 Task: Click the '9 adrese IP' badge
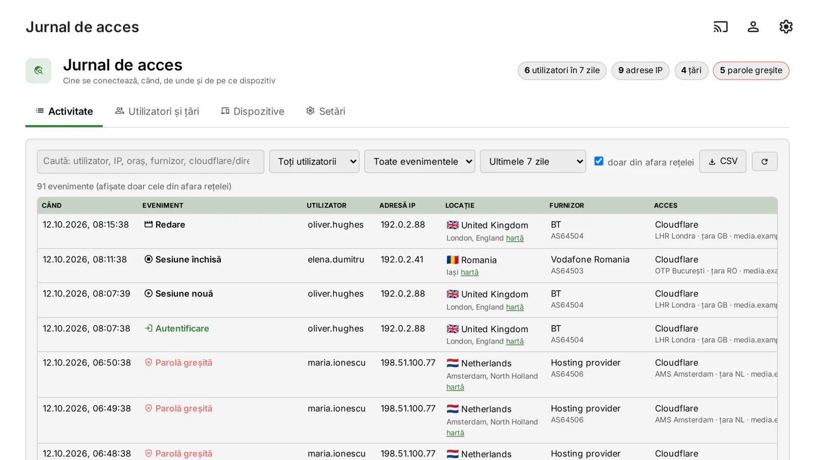[640, 71]
